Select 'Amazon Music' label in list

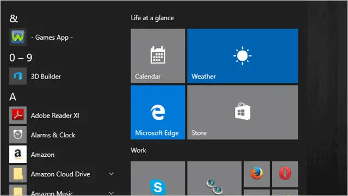pos(52,193)
